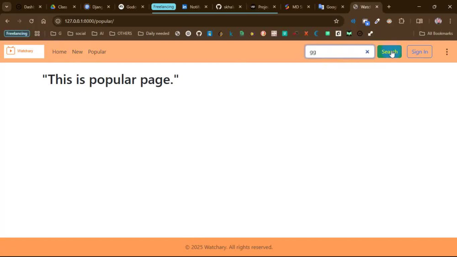Open the last white link-shaped bookmark icon

point(371,33)
